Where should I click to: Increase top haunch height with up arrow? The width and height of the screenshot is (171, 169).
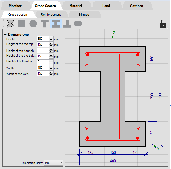point(51,49)
